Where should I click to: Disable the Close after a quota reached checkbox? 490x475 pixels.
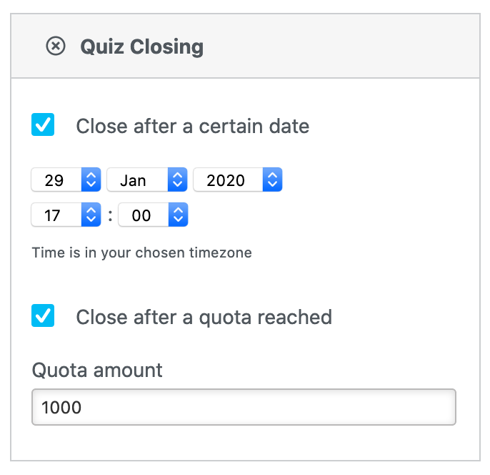coord(44,315)
